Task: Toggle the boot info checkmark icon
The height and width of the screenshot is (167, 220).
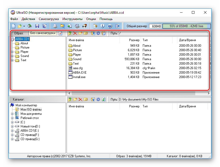Action: click(x=61, y=33)
